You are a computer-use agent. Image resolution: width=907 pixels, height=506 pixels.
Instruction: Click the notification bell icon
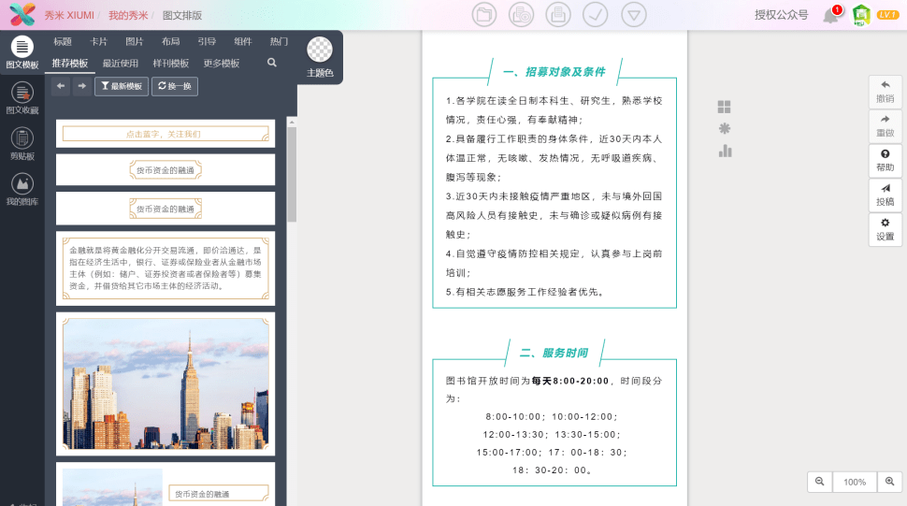click(x=829, y=15)
